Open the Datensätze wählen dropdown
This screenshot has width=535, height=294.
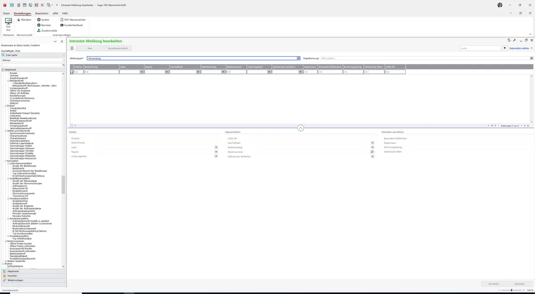[x=521, y=48]
